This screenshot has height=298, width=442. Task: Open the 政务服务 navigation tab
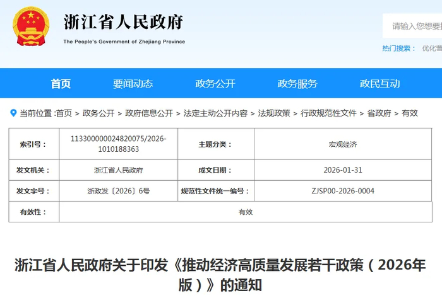click(x=297, y=84)
